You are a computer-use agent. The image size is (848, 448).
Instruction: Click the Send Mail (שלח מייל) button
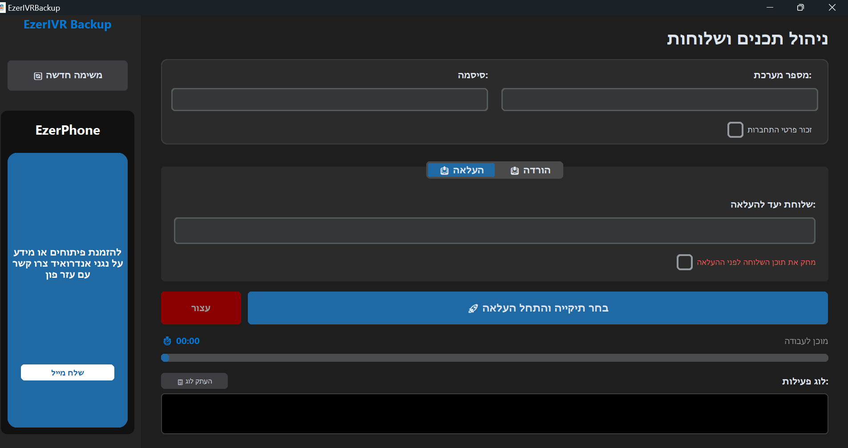68,372
